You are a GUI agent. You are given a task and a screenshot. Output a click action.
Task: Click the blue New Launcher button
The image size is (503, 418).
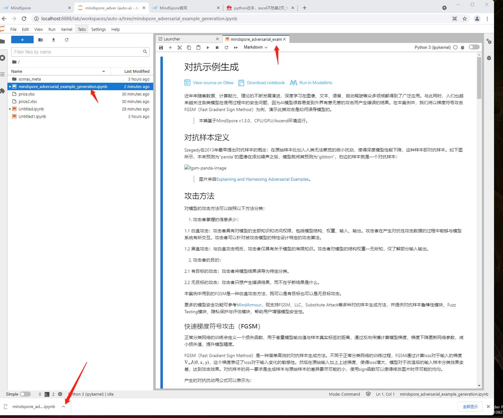tap(22, 40)
